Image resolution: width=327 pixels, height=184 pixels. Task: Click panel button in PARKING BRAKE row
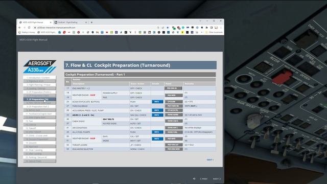coord(174,106)
